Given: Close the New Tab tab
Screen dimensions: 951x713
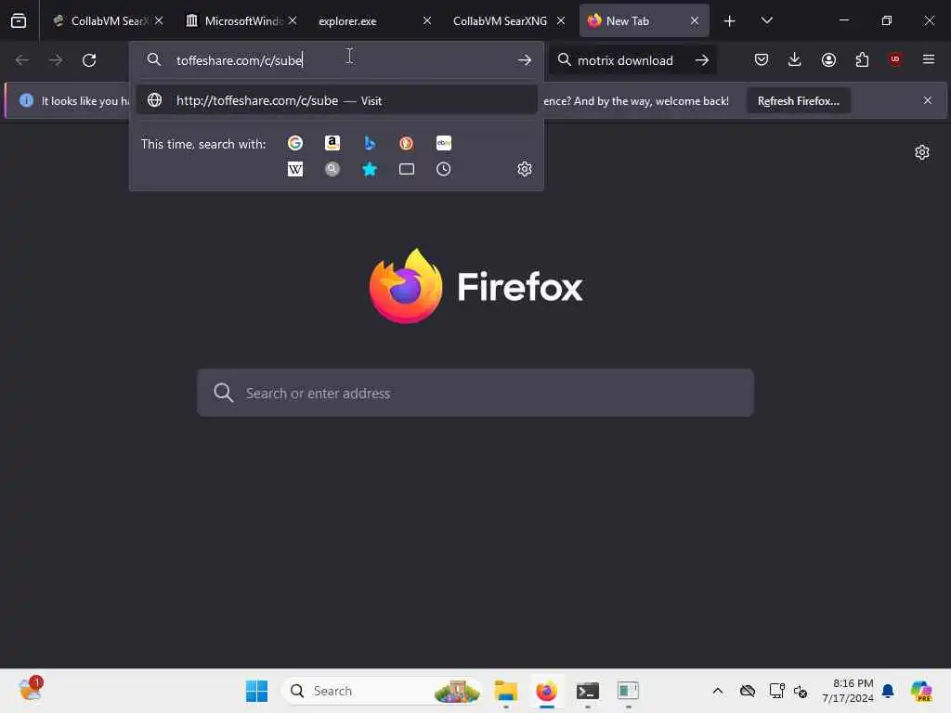Looking at the screenshot, I should (695, 21).
